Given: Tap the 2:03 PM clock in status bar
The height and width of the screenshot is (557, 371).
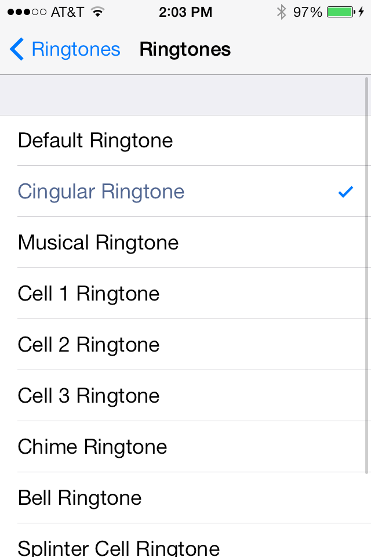Looking at the screenshot, I should coord(185,12).
